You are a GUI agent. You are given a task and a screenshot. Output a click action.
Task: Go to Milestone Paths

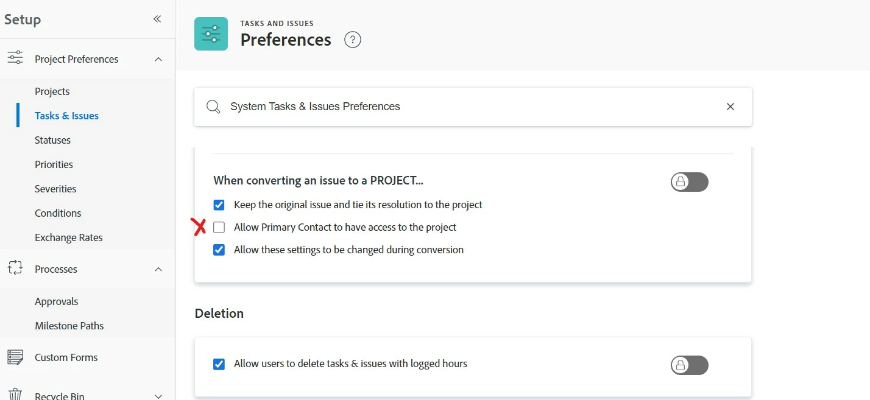click(x=69, y=326)
